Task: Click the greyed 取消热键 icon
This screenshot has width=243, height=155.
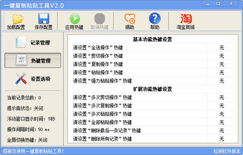Action: pos(100,19)
